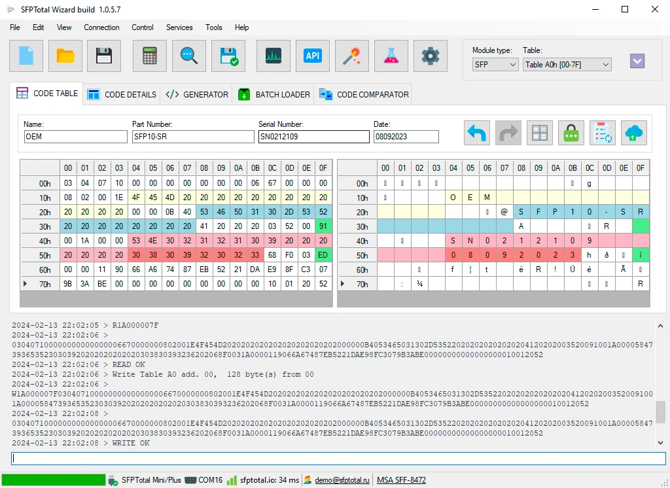Viewport: 670px width, 488px height.
Task: Click the green padlock icon
Action: pyautogui.click(x=571, y=133)
